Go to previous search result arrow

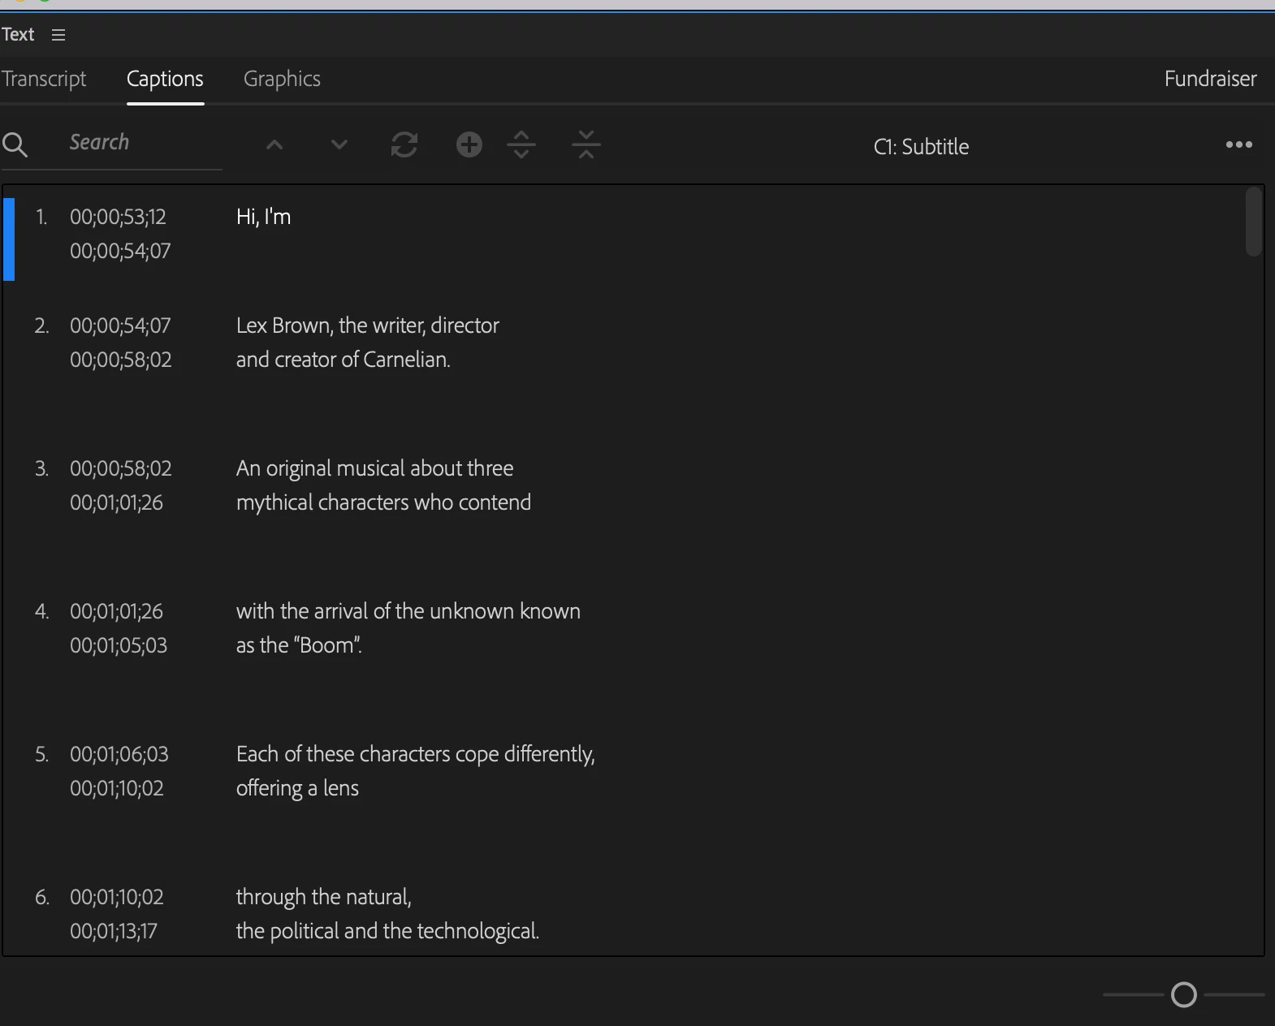click(x=274, y=145)
